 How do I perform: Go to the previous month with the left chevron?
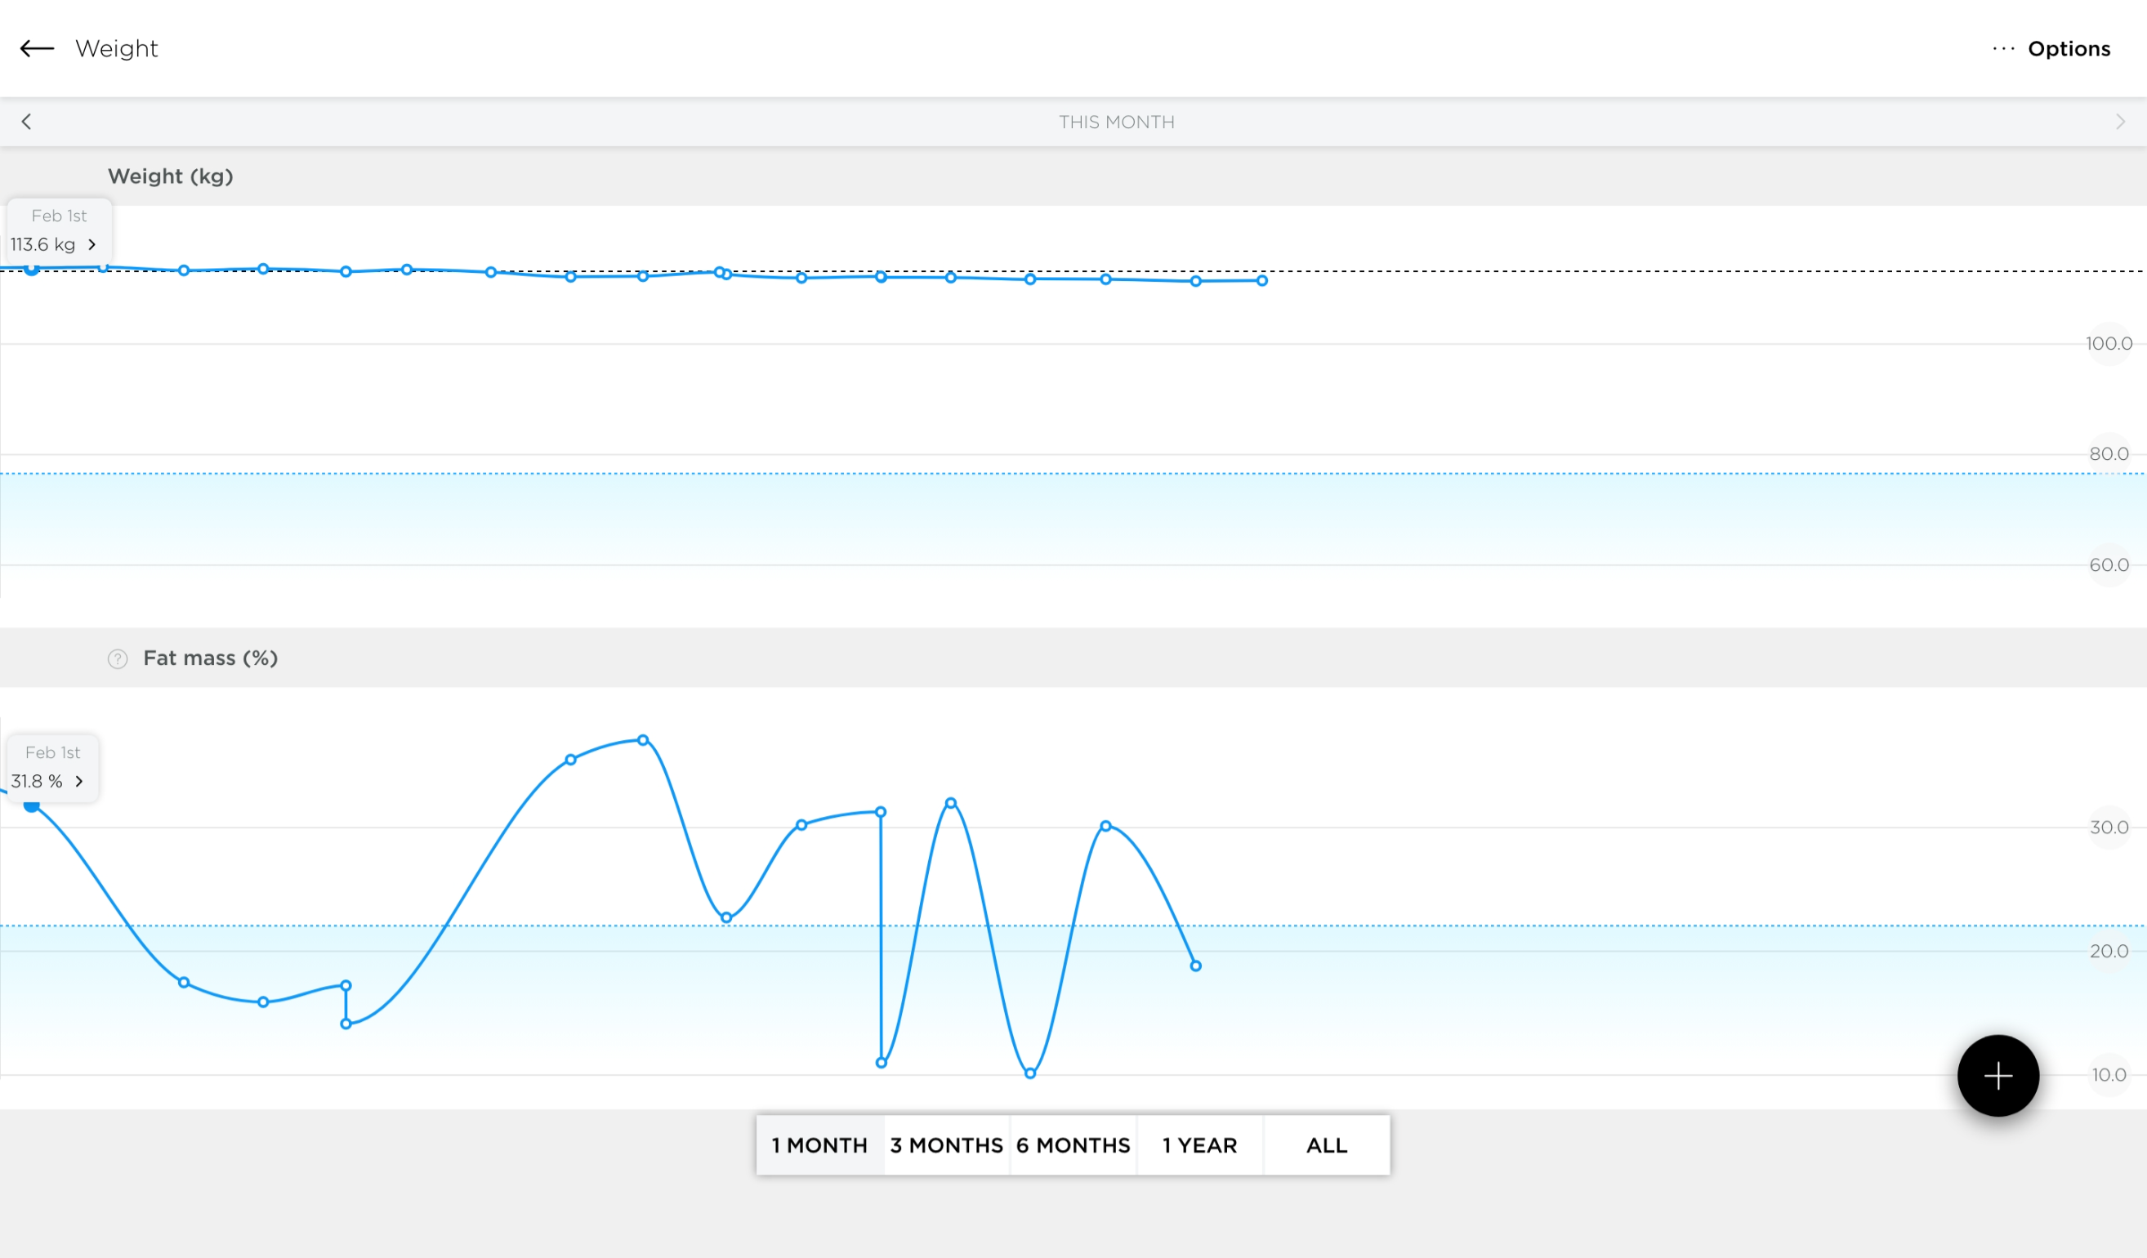(26, 122)
